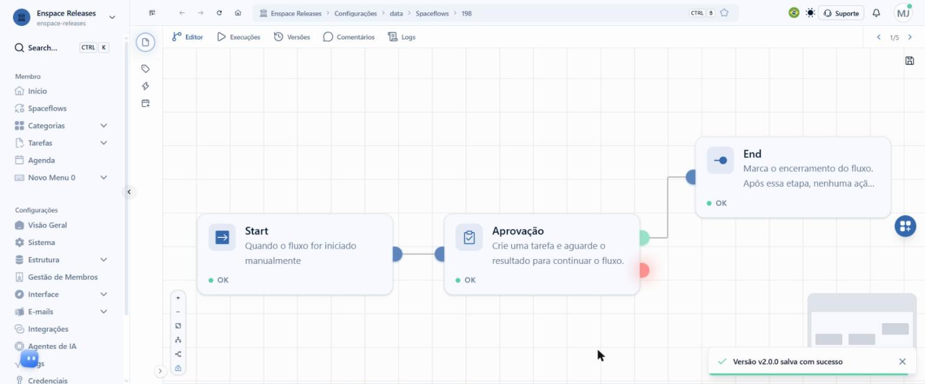Screen dimensions: 925x384
Task: Apply horizontal auto-layout to nodes
Action: 178,354
